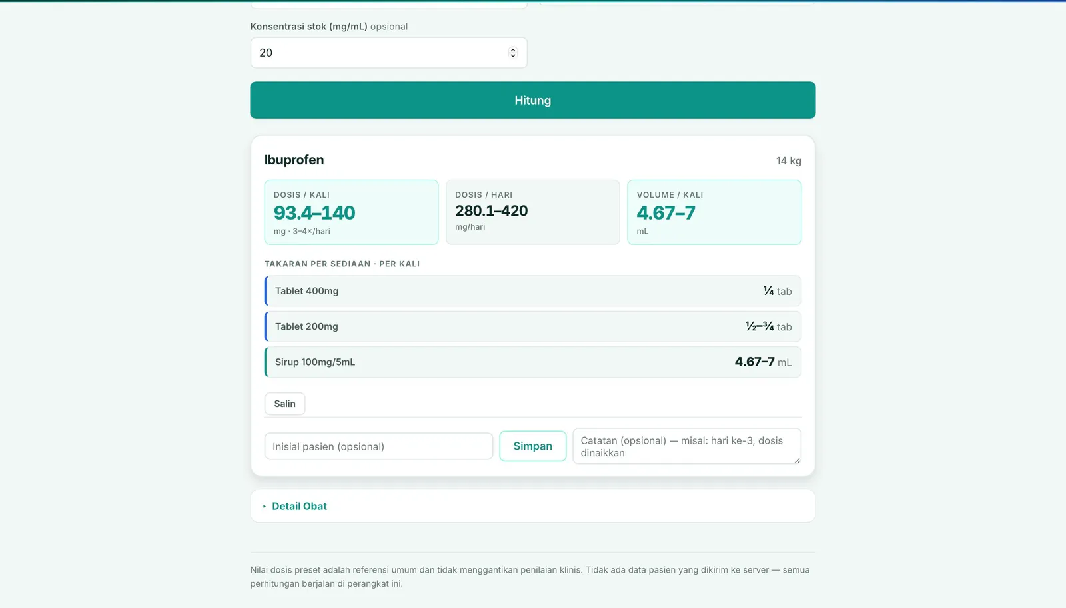Click the 4.67–7 mL syrup value
1066x608 pixels.
[x=763, y=362]
